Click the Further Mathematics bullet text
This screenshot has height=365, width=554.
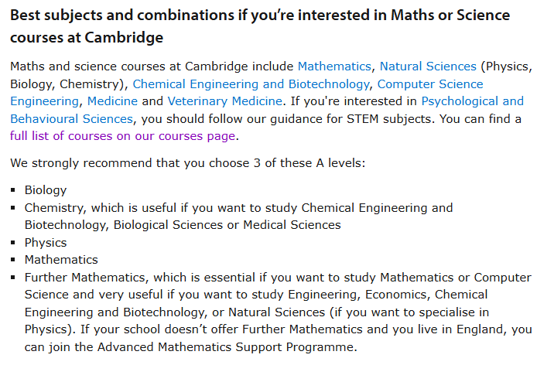[x=278, y=312]
